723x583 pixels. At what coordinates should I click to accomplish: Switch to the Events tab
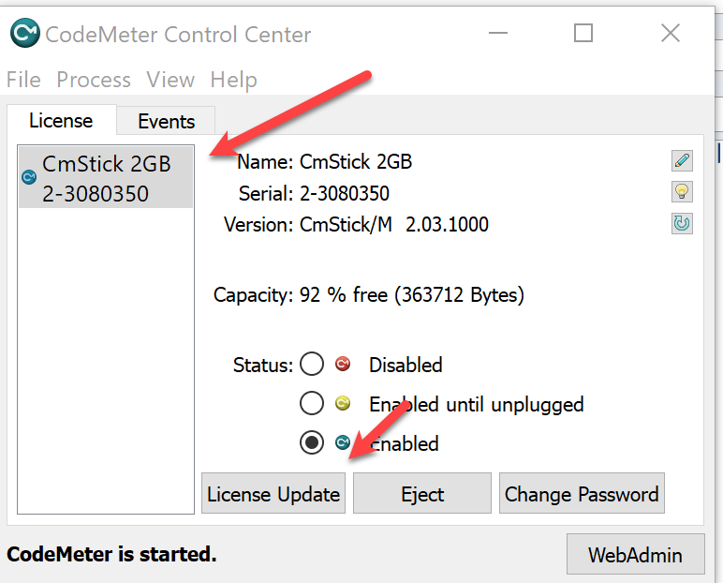pos(166,121)
